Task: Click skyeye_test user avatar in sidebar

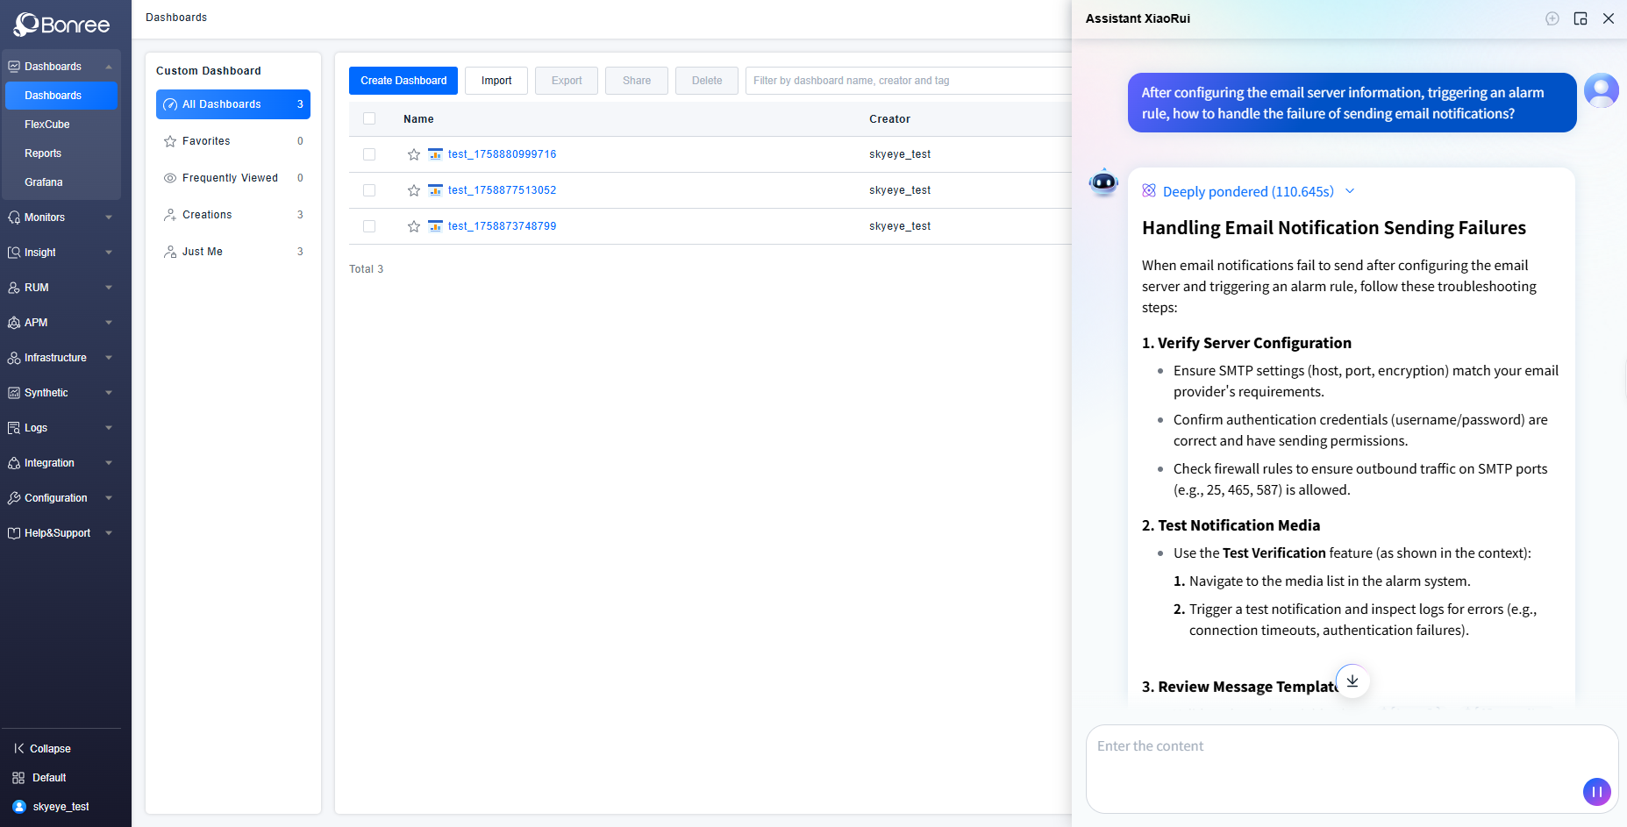Action: click(19, 807)
